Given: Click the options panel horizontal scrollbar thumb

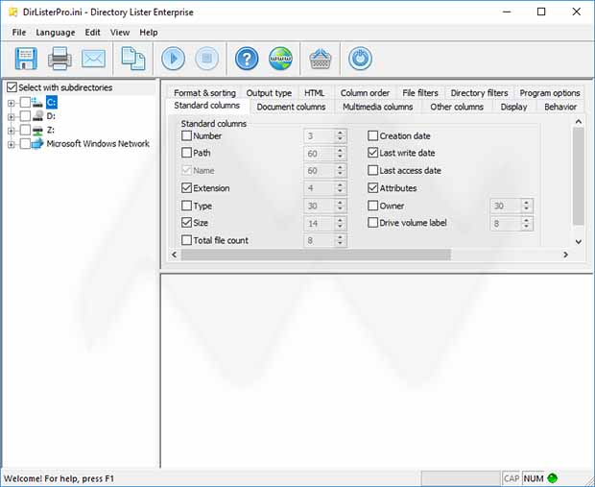Looking at the screenshot, I should 316,255.
